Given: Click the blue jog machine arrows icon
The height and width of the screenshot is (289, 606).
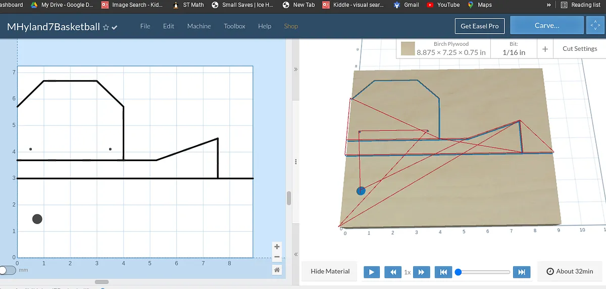Looking at the screenshot, I should pos(593,26).
